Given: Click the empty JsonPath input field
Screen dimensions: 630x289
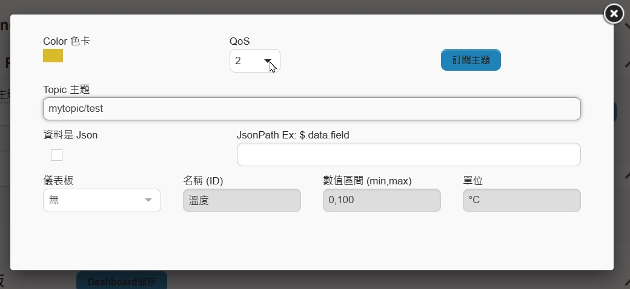Looking at the screenshot, I should pos(409,154).
